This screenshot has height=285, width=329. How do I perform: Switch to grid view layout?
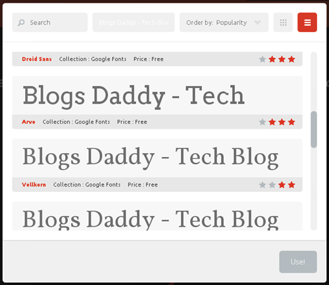(283, 22)
